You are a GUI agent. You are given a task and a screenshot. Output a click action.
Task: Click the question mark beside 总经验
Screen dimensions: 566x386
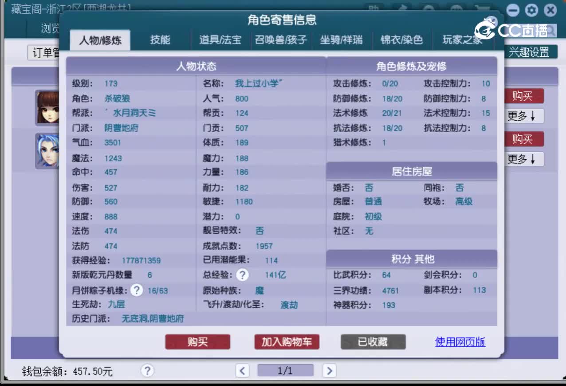pos(242,275)
